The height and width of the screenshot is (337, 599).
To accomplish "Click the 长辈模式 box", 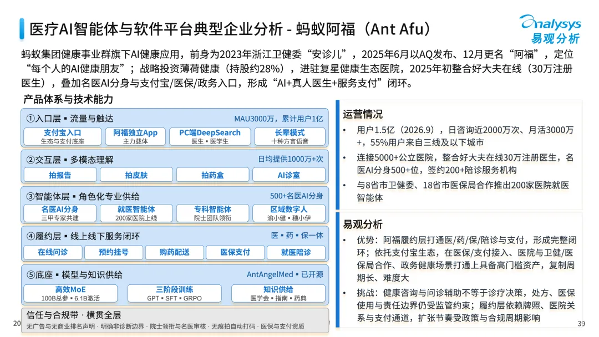I will click(290, 137).
